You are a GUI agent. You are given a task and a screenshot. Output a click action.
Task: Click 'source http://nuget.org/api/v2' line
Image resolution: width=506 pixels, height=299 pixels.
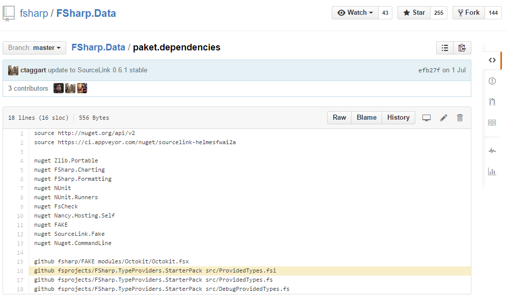pos(85,133)
